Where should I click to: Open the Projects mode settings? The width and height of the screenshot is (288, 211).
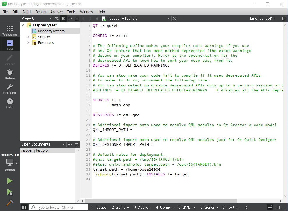10,88
